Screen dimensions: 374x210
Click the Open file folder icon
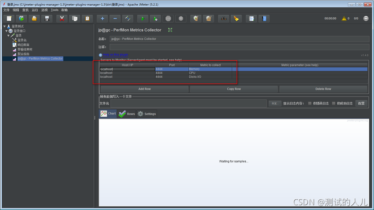click(34, 19)
